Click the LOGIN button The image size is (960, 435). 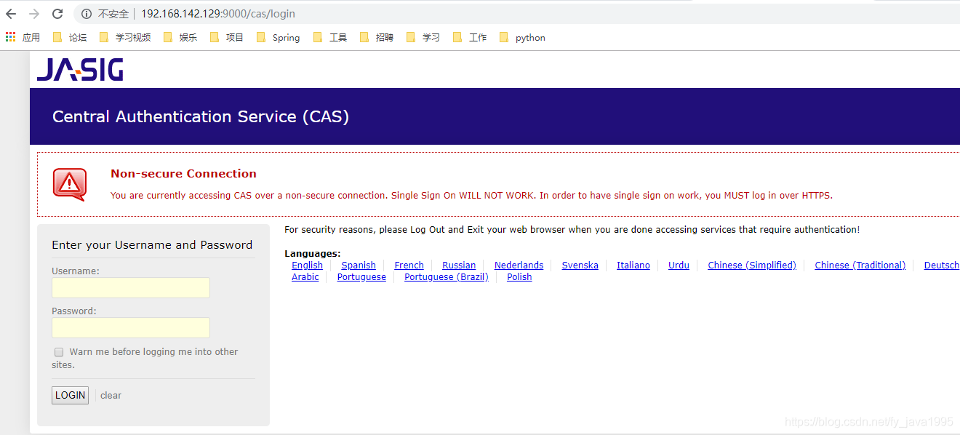[70, 395]
